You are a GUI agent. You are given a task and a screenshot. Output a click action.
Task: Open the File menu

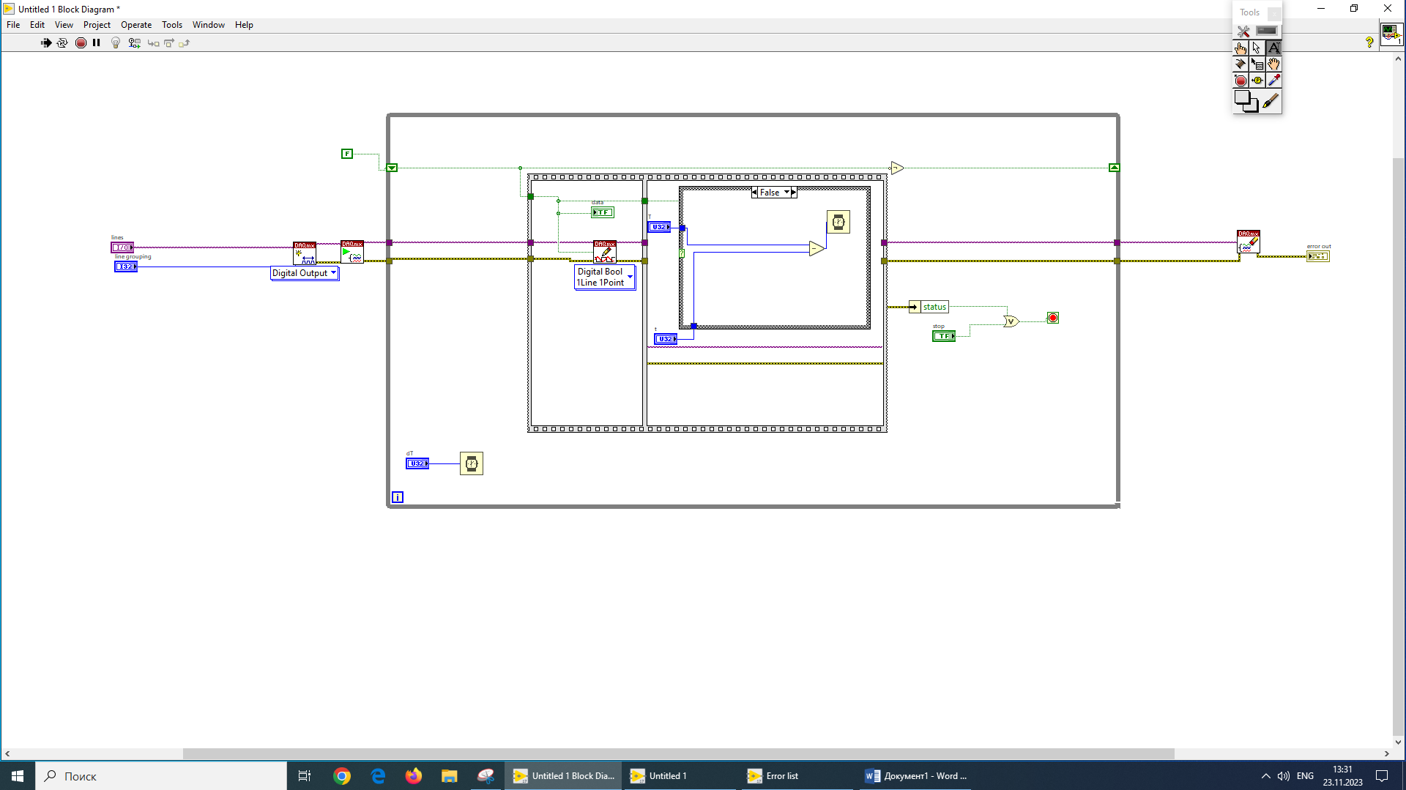tap(13, 25)
